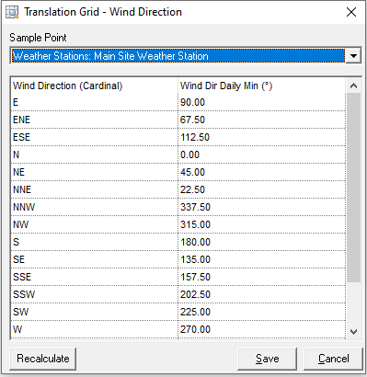Click the 22.50 value cell
Image resolution: width=367 pixels, height=377 pixels.
pyautogui.click(x=262, y=189)
